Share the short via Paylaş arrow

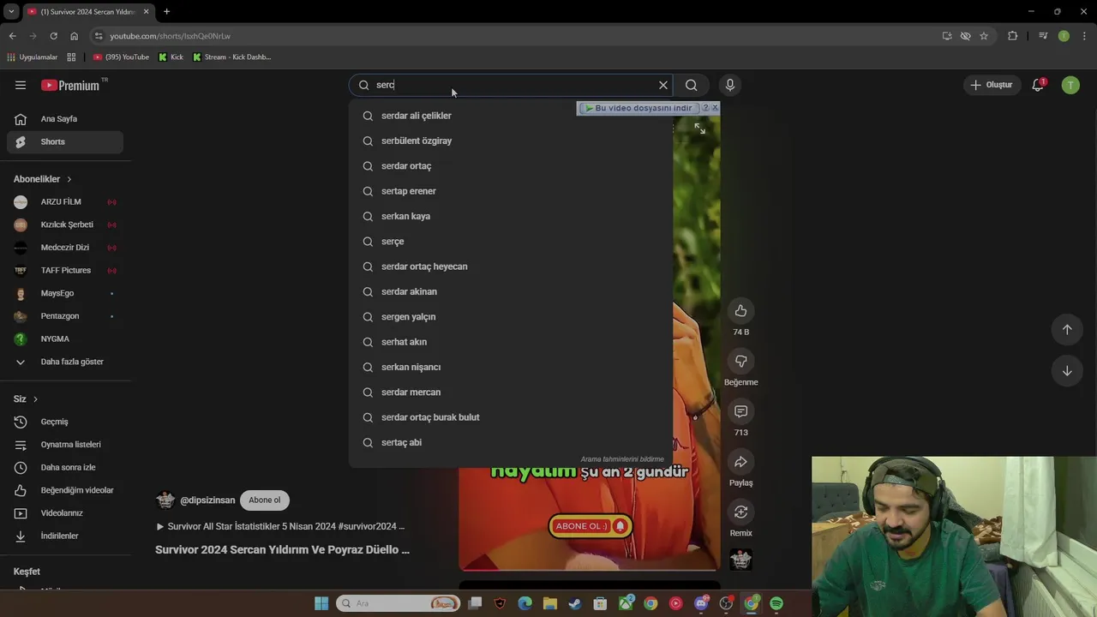(x=740, y=463)
